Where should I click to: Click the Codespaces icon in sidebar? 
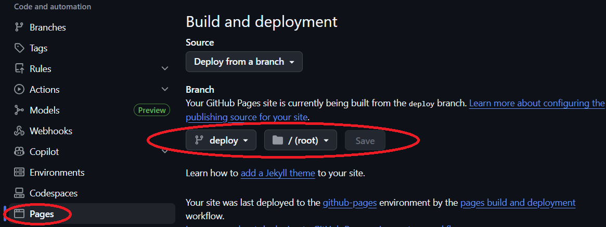tap(19, 193)
